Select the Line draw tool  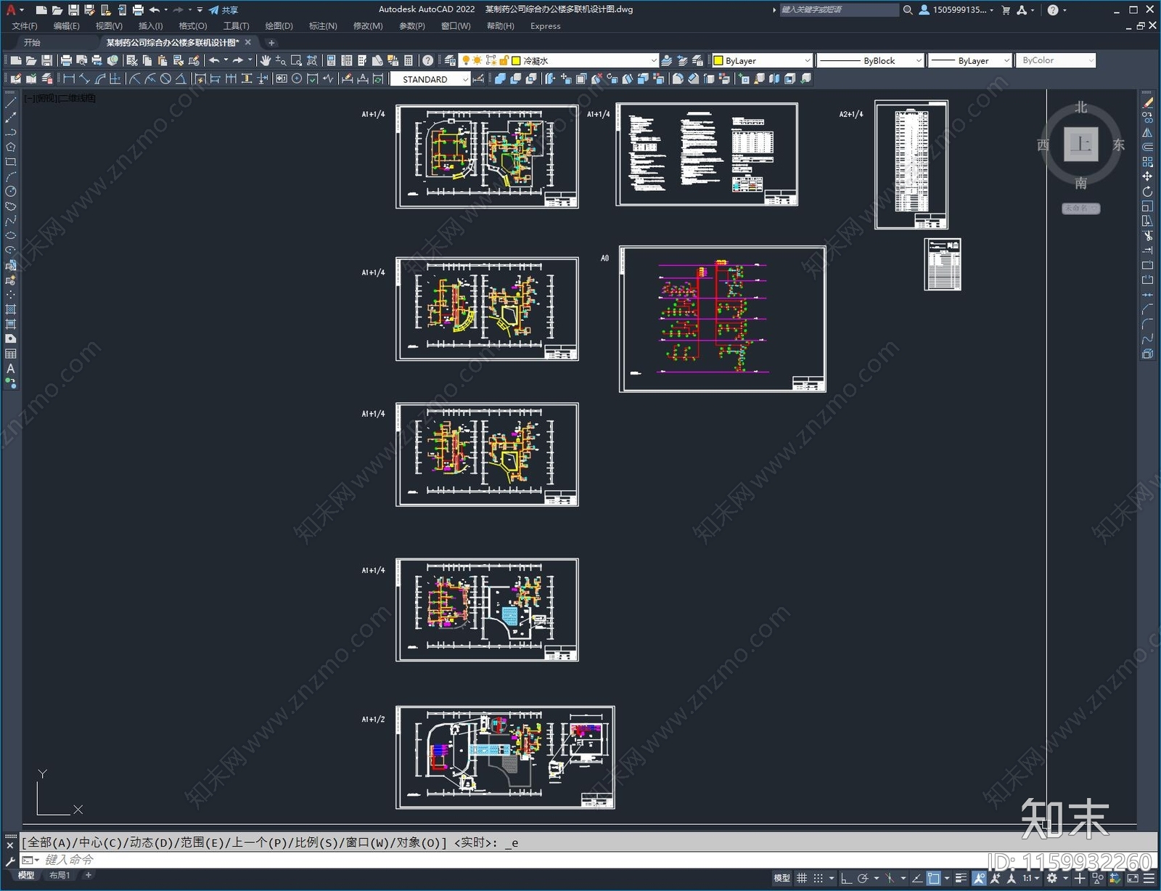click(11, 103)
